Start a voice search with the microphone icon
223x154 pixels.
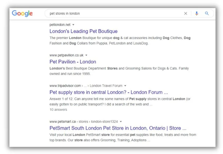(x=196, y=13)
